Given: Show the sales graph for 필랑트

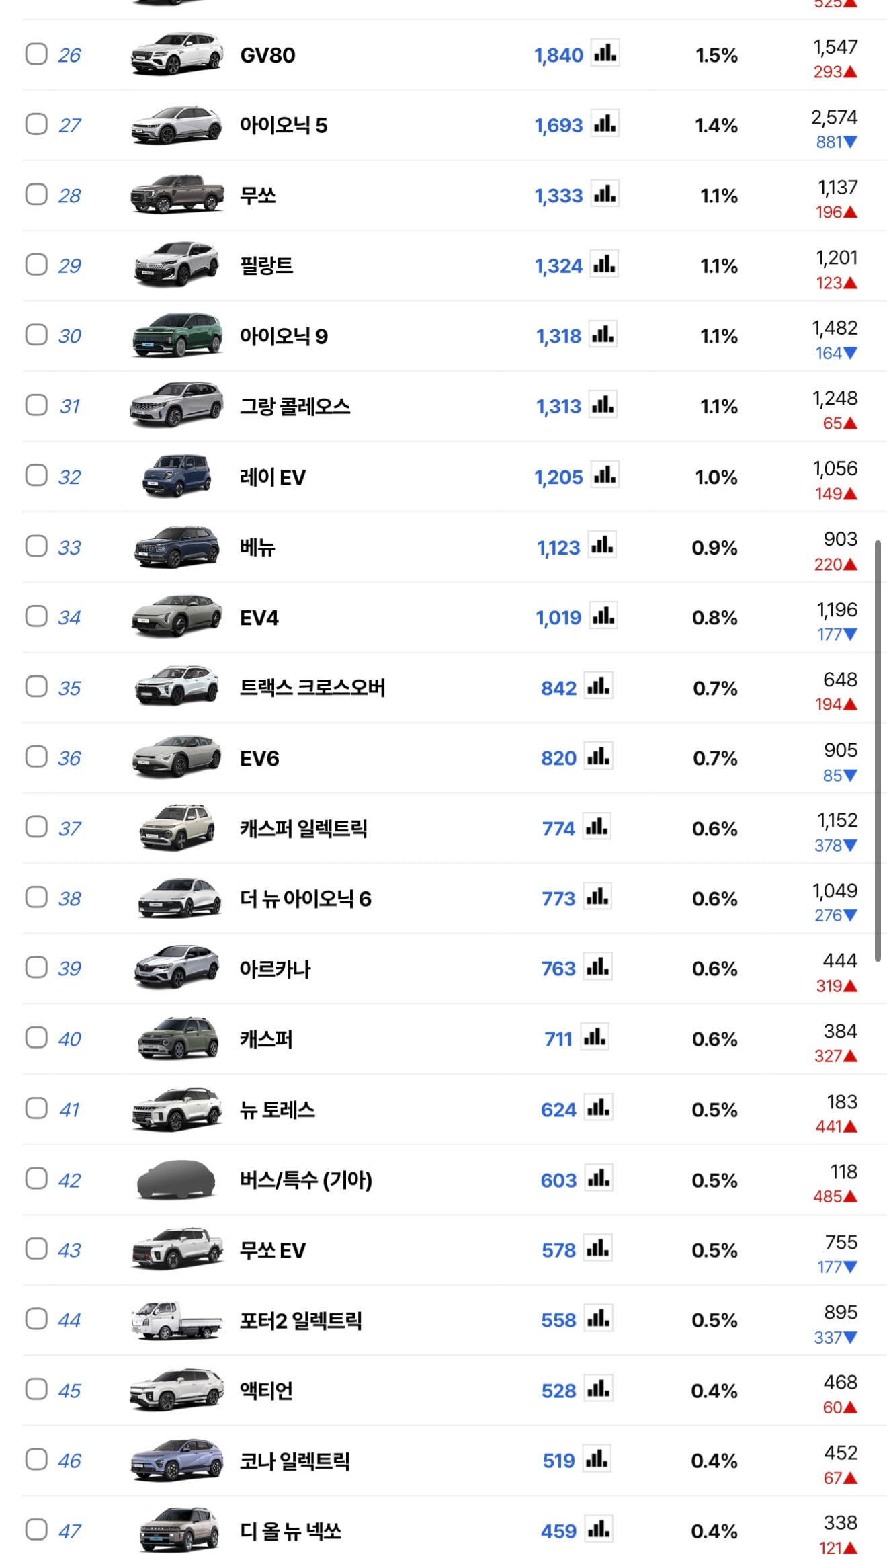Looking at the screenshot, I should point(603,264).
